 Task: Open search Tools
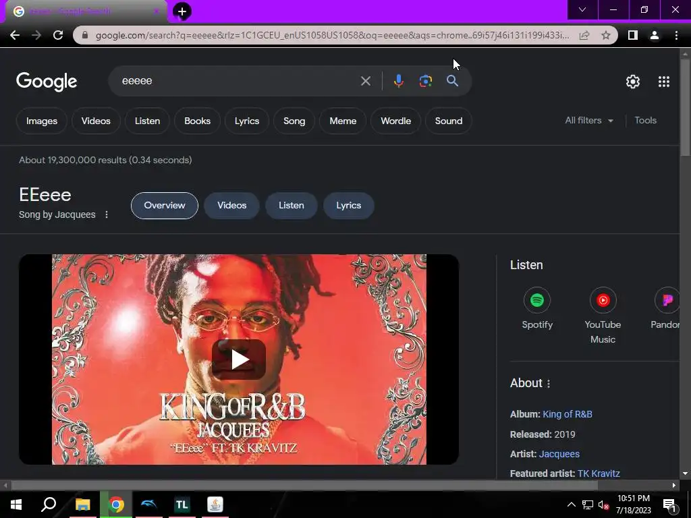645,120
